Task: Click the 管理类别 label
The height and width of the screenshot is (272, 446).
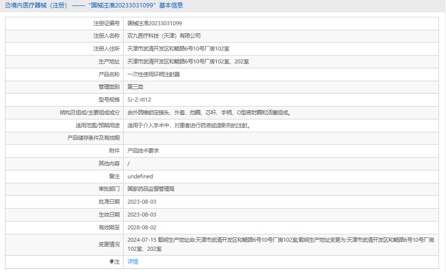Action: tap(109, 87)
